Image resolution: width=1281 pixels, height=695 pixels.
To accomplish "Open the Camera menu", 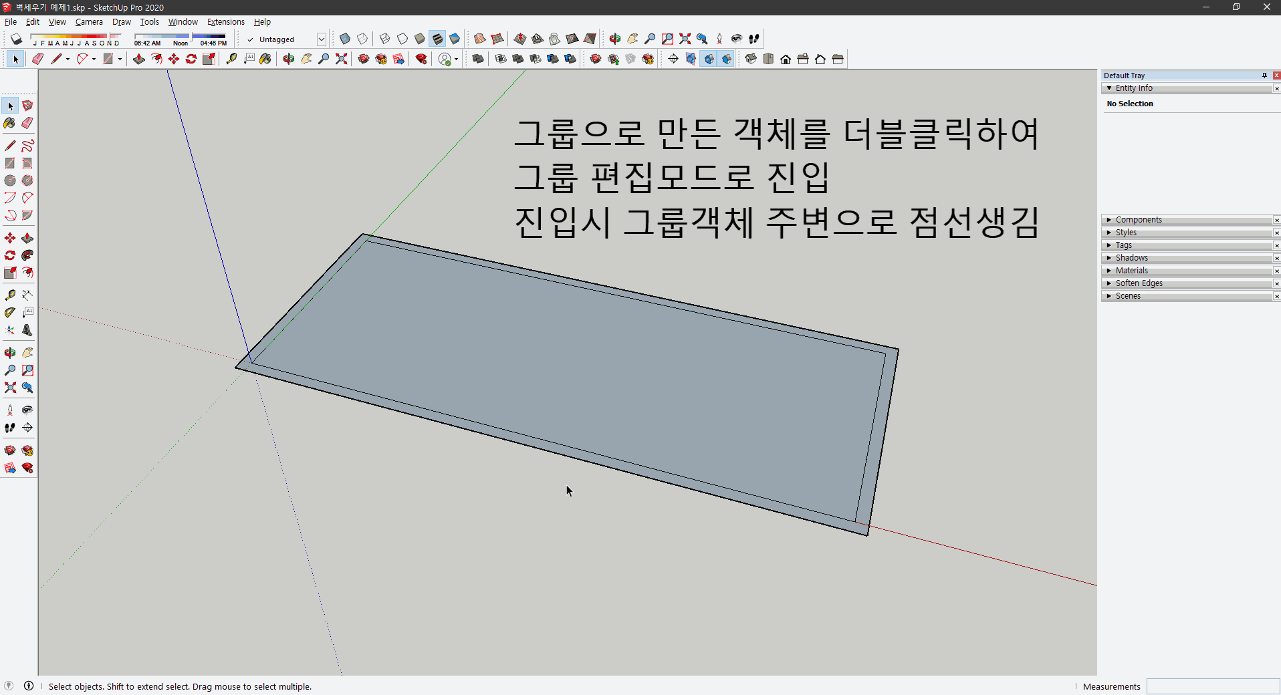I will 89,21.
